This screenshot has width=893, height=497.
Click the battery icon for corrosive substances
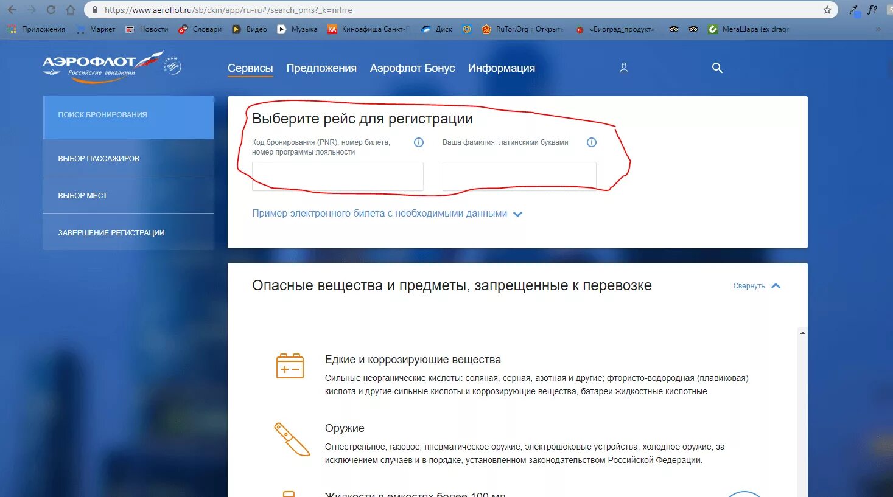click(x=290, y=366)
